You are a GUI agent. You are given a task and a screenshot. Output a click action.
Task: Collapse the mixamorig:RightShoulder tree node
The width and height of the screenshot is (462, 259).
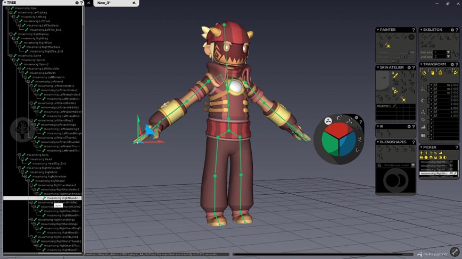click(x=20, y=168)
